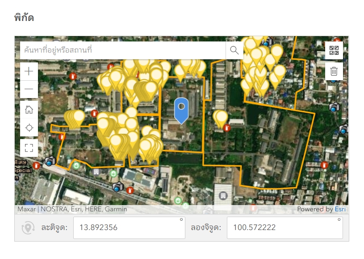Click the green marker beside the left camera

pyautogui.click(x=76, y=166)
